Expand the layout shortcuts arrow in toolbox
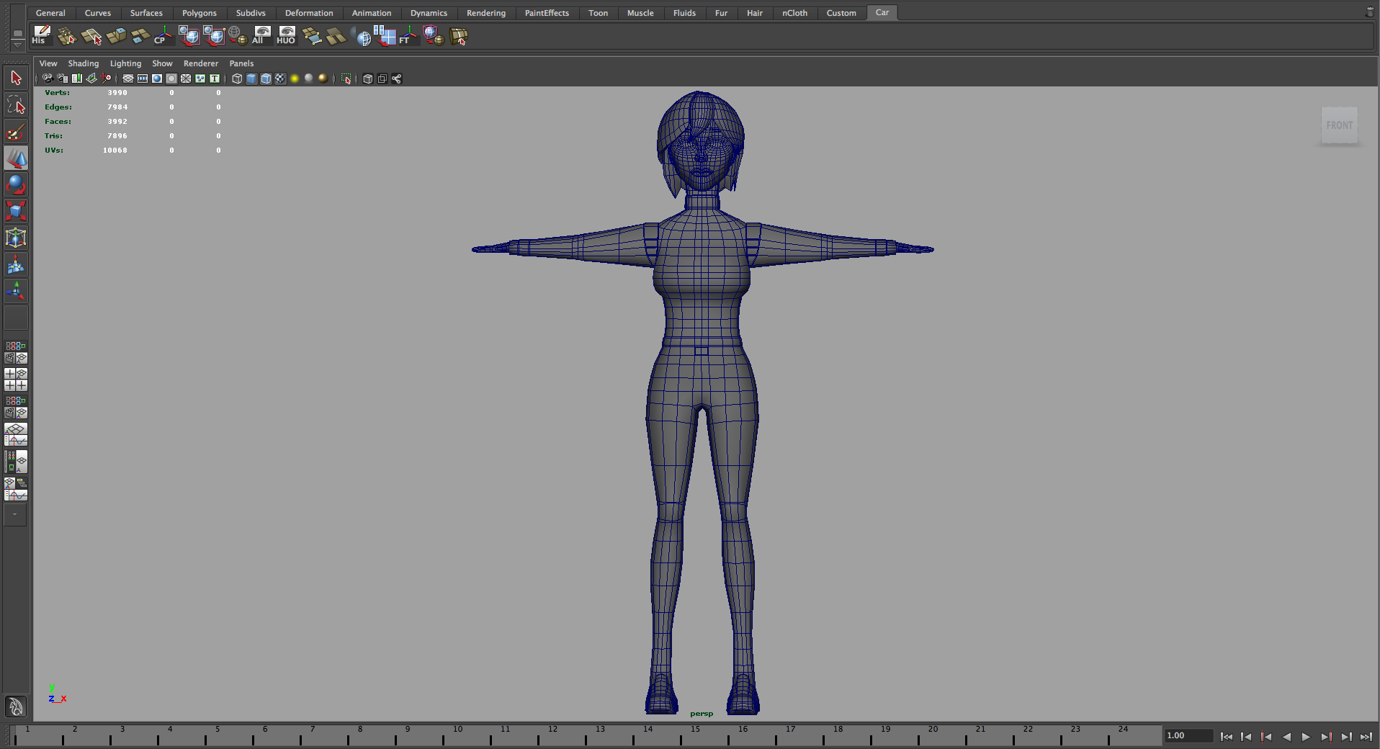This screenshot has height=749, width=1380. click(15, 514)
